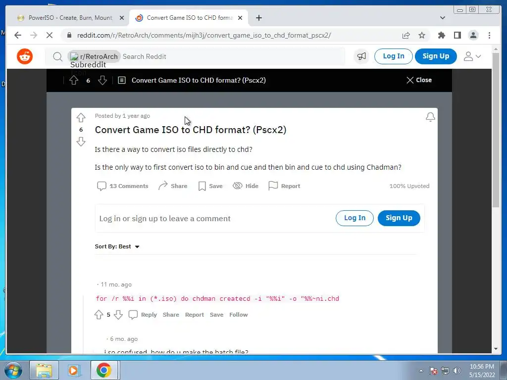The image size is (507, 380).
Task: Click the Reddit snoo logo
Action: click(25, 56)
